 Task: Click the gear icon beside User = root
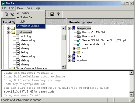click(79, 36)
